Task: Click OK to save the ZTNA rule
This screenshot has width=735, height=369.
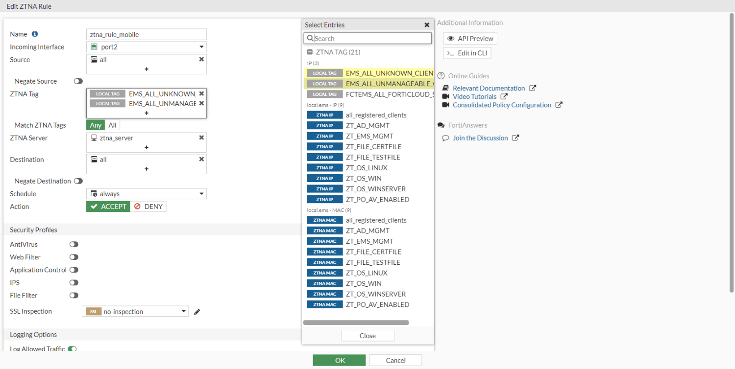Action: [339, 360]
